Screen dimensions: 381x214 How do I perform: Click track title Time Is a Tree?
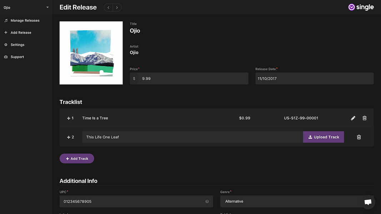pos(95,118)
